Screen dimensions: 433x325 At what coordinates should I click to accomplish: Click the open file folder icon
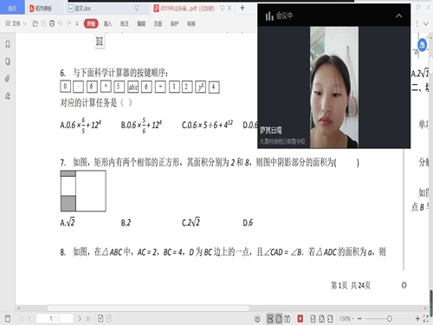tap(36, 23)
